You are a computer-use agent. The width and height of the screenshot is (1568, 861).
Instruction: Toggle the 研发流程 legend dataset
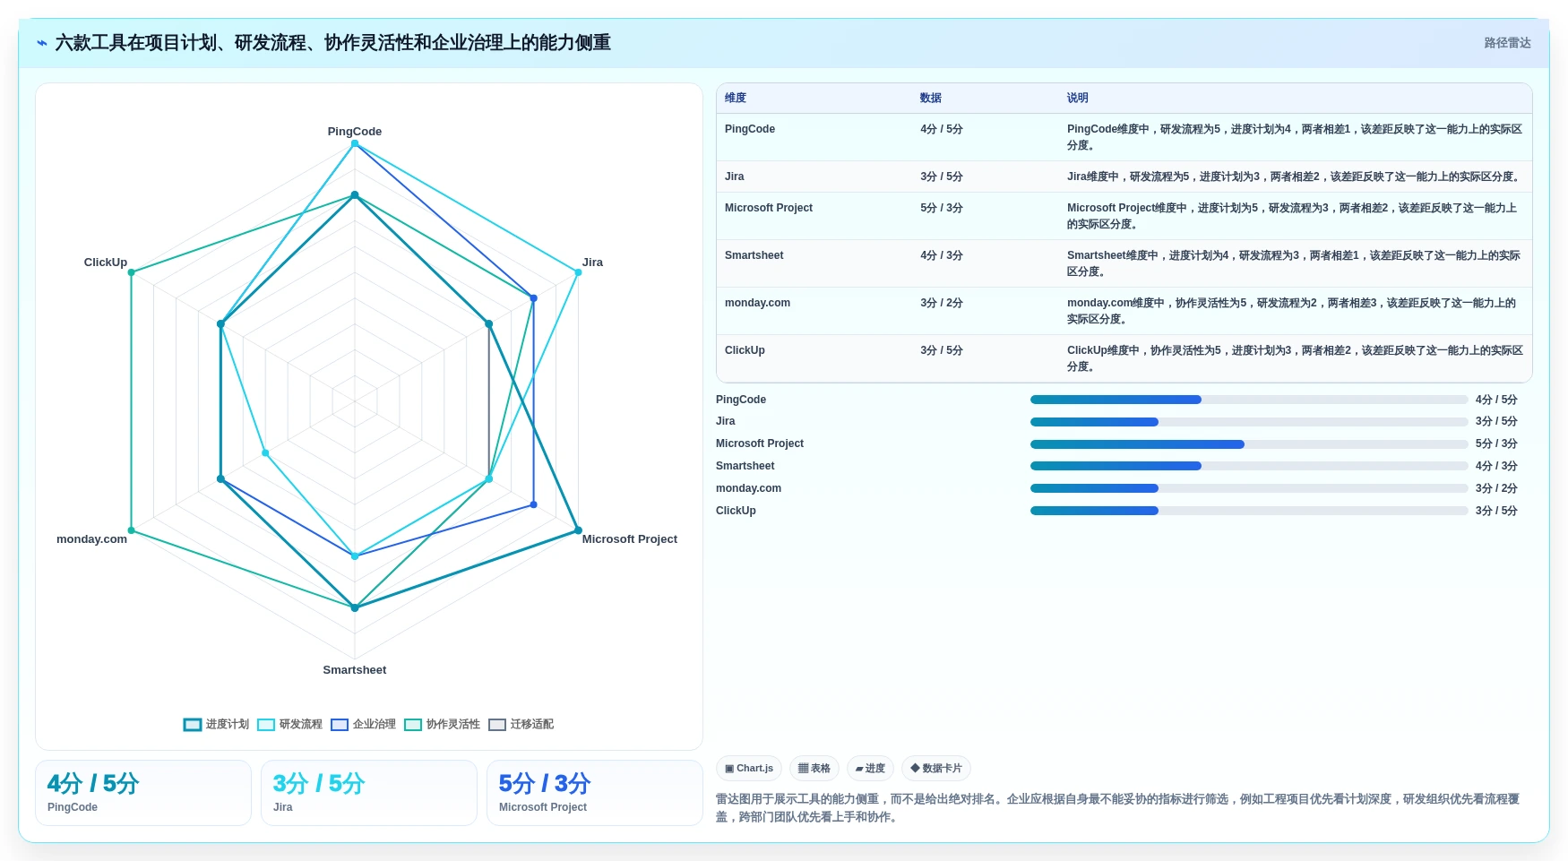pyautogui.click(x=289, y=724)
